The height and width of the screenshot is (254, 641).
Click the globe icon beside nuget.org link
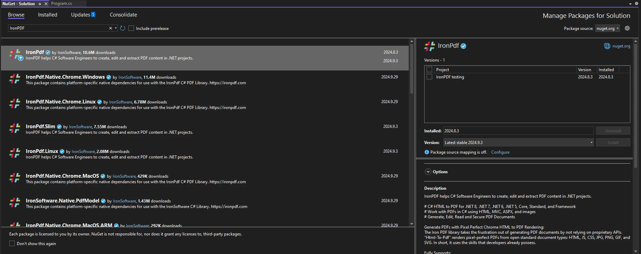[607, 46]
